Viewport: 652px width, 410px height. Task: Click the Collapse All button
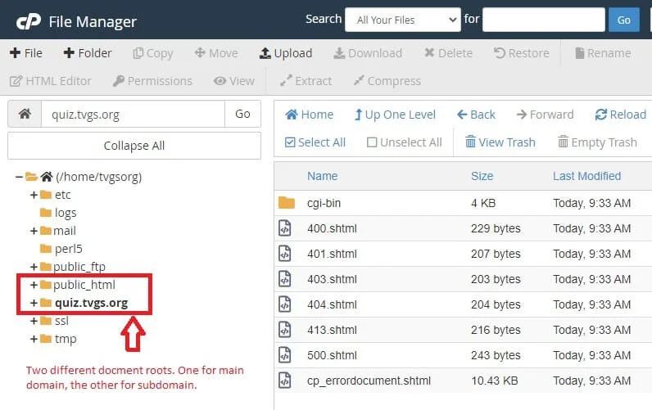click(x=134, y=146)
